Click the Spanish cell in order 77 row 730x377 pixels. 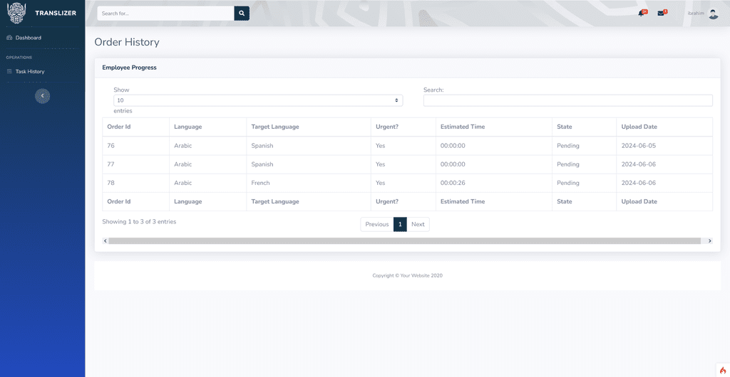[x=308, y=164]
